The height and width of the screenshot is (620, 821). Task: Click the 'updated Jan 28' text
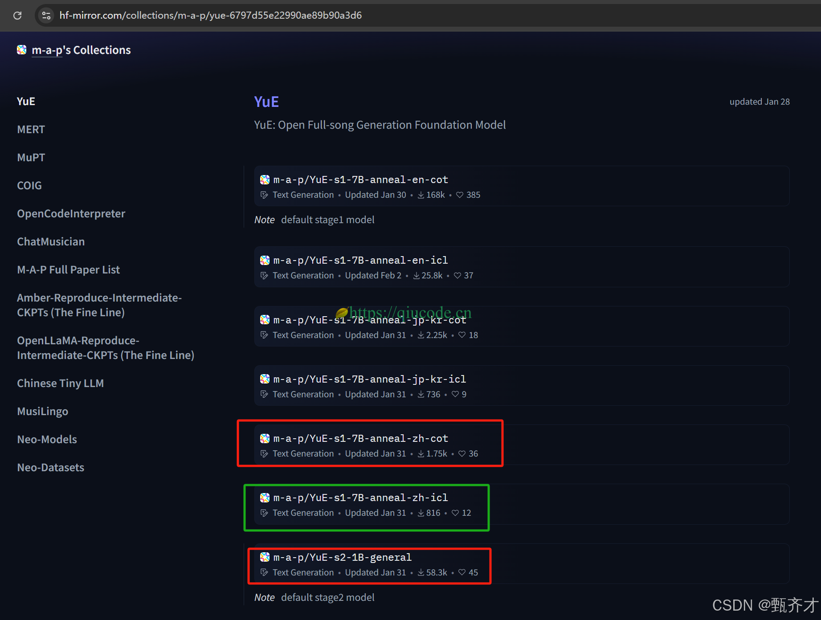(x=760, y=102)
